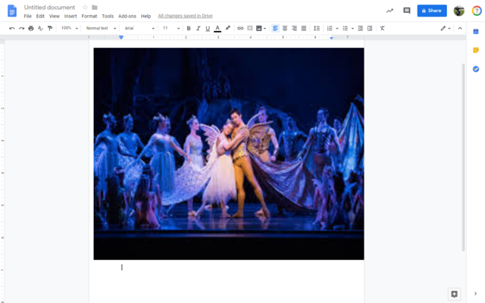Click the left indent marker on ruler

[x=121, y=37]
